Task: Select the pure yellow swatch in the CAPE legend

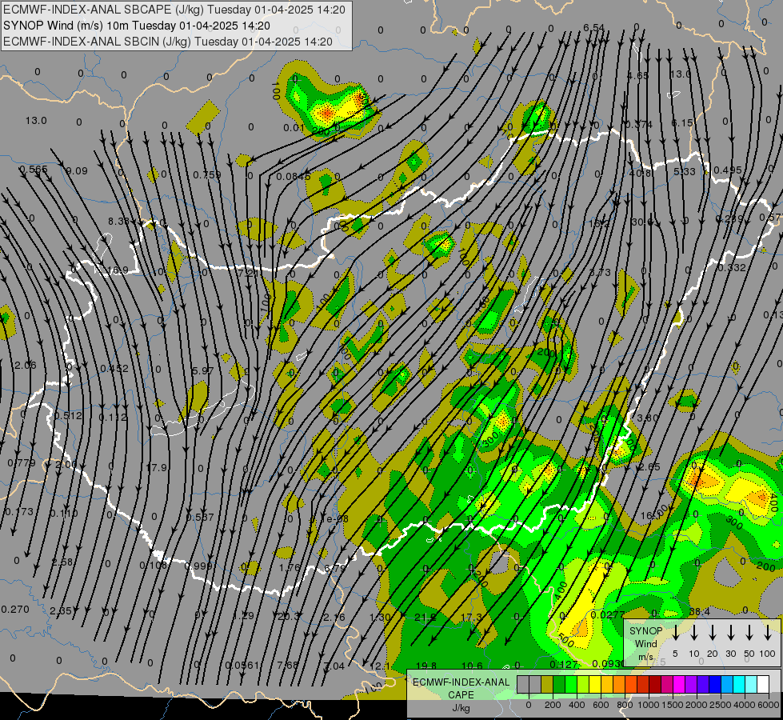Action: (x=595, y=685)
